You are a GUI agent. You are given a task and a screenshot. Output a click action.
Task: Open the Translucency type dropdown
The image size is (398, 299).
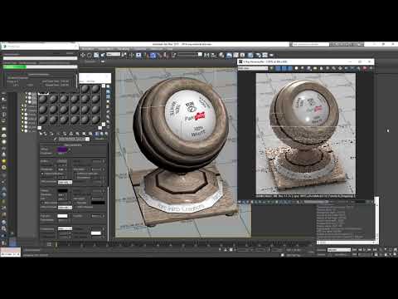(66, 228)
